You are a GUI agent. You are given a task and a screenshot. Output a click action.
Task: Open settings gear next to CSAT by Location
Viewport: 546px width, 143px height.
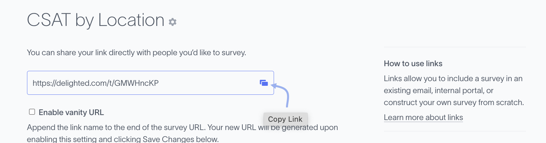(x=172, y=22)
